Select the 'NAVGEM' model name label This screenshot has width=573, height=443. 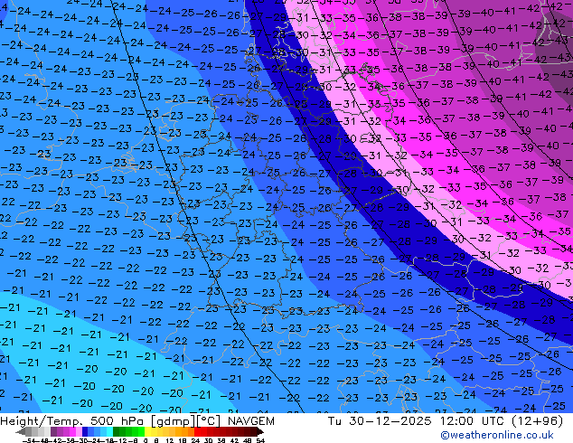(250, 421)
